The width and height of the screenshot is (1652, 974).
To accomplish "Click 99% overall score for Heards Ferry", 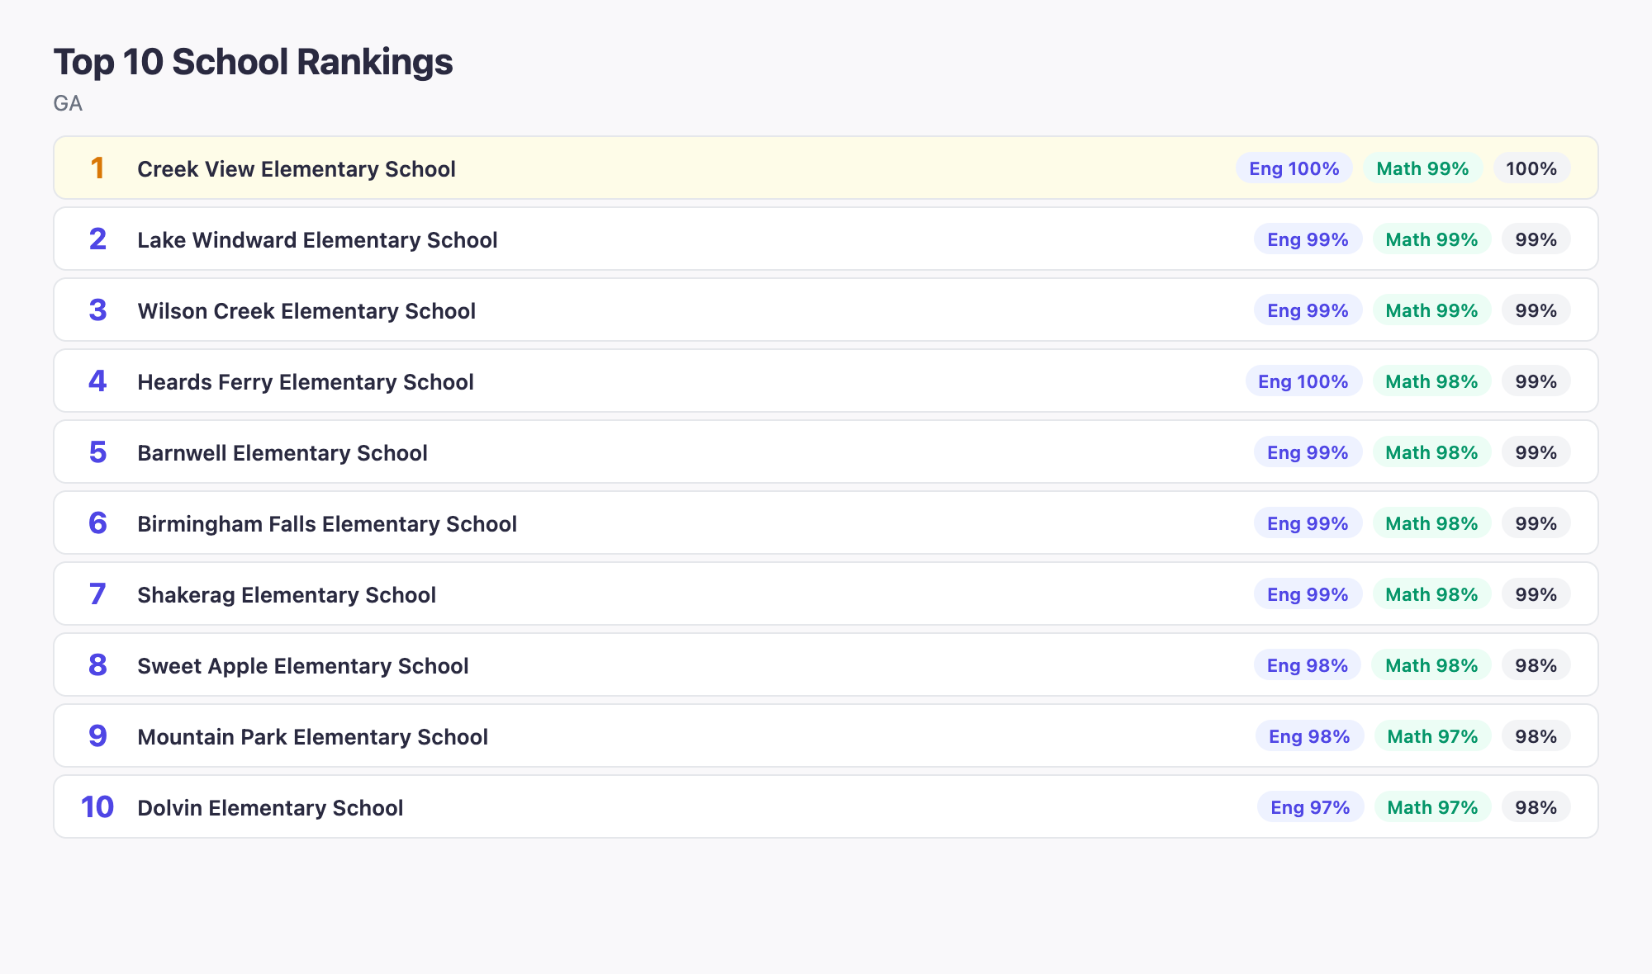I will point(1536,381).
